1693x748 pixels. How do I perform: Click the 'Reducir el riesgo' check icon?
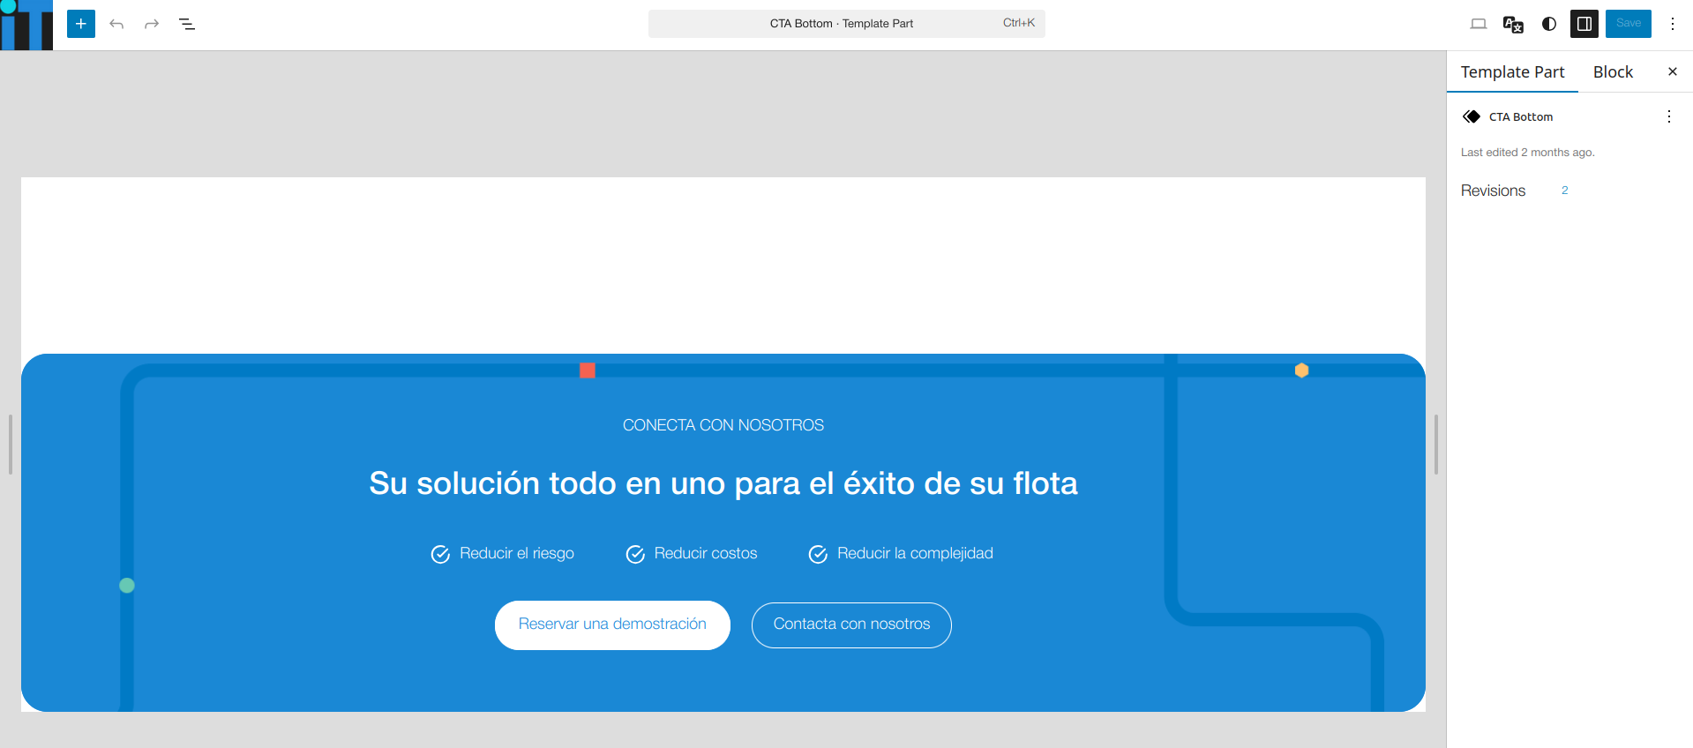[x=440, y=554]
